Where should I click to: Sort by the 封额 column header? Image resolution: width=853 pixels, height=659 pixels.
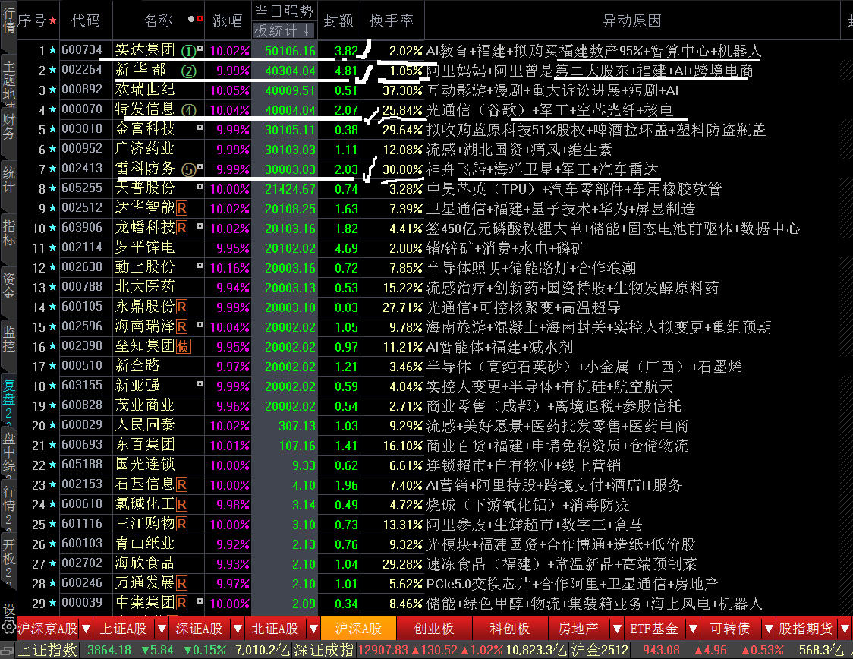[338, 20]
